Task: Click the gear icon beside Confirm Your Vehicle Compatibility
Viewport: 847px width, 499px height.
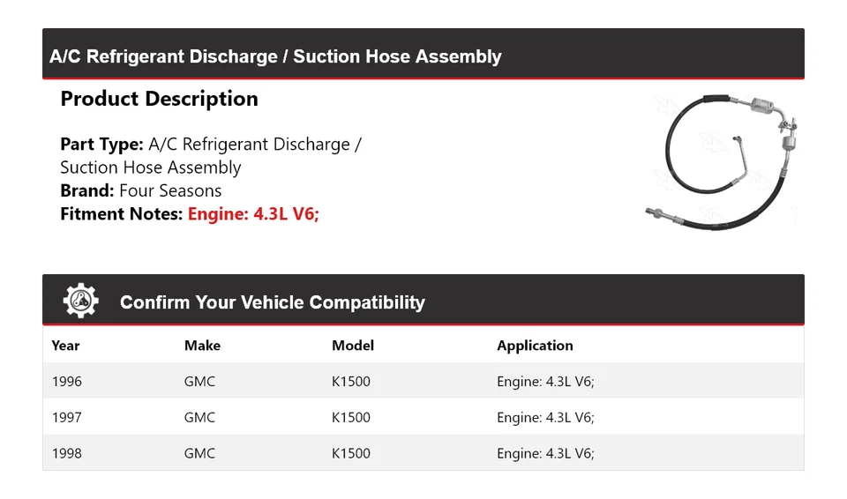Action: 81,302
